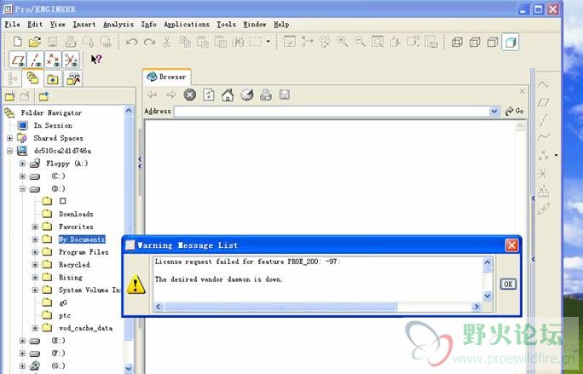This screenshot has height=374, width=583.
Task: Click browser Forward arrow
Action: (x=170, y=95)
